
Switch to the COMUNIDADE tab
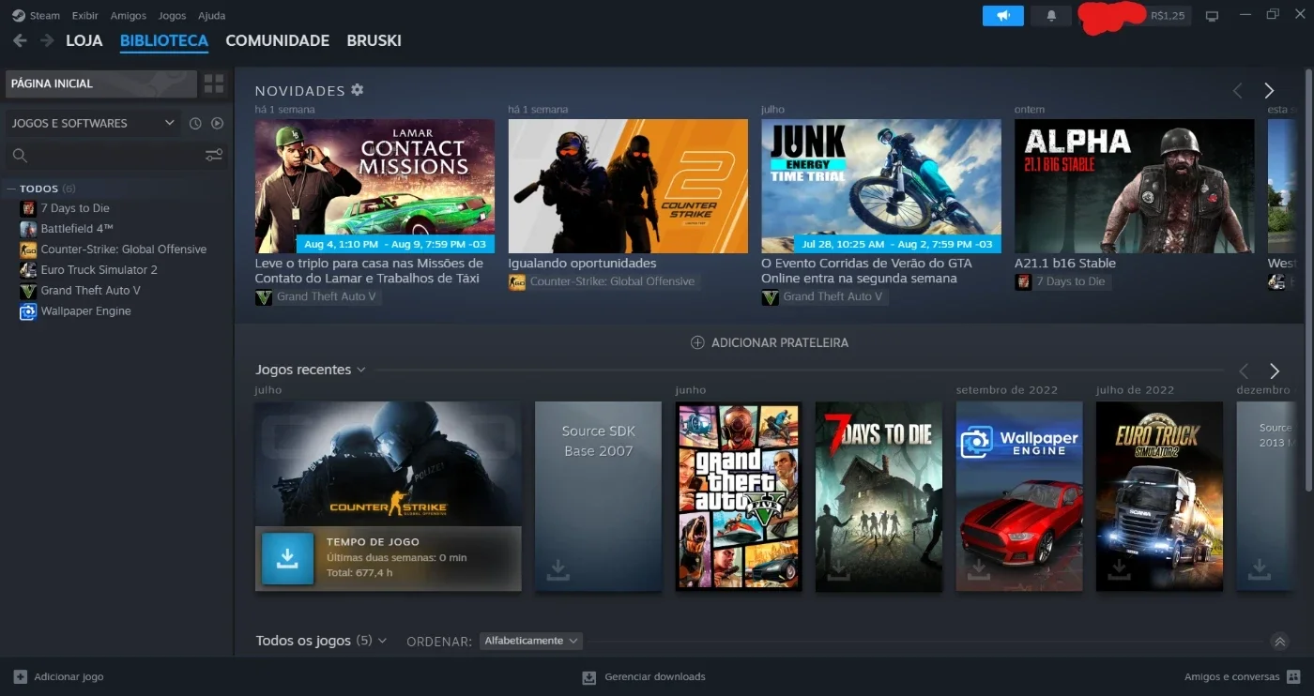click(278, 41)
